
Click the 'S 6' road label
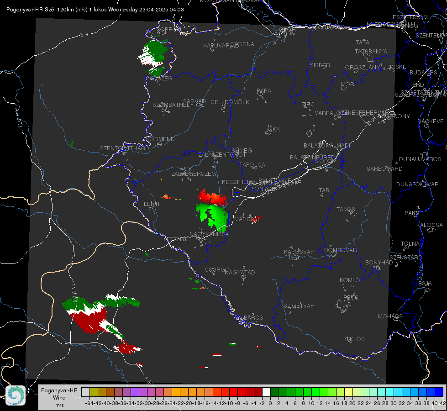(84, 35)
